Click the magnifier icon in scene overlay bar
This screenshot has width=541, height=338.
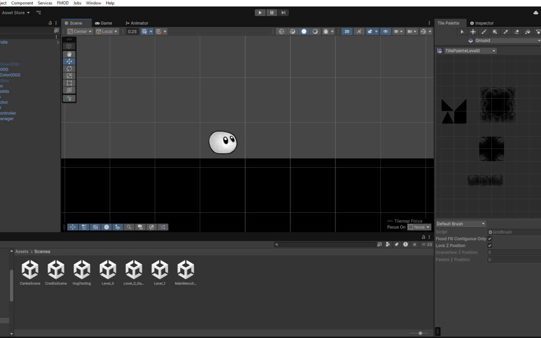point(129,227)
